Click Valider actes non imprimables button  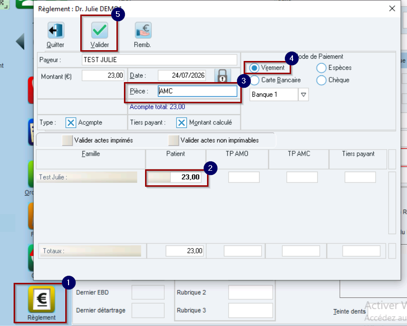(173, 140)
